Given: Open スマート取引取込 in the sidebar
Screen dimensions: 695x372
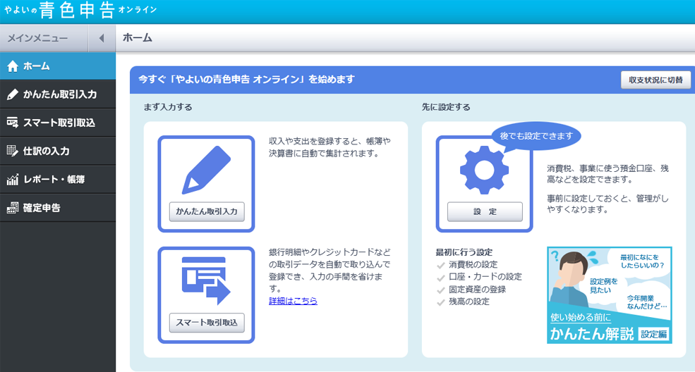Looking at the screenshot, I should click(58, 123).
